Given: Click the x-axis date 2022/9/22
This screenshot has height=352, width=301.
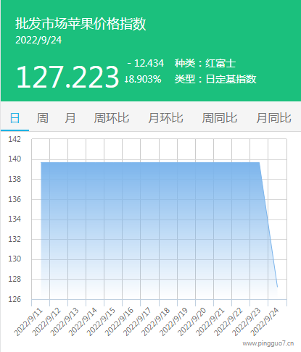Looking at the screenshot, I should pyautogui.click(x=228, y=322).
